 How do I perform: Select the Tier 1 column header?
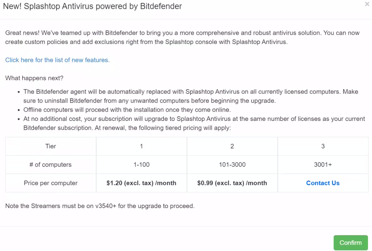(141, 146)
